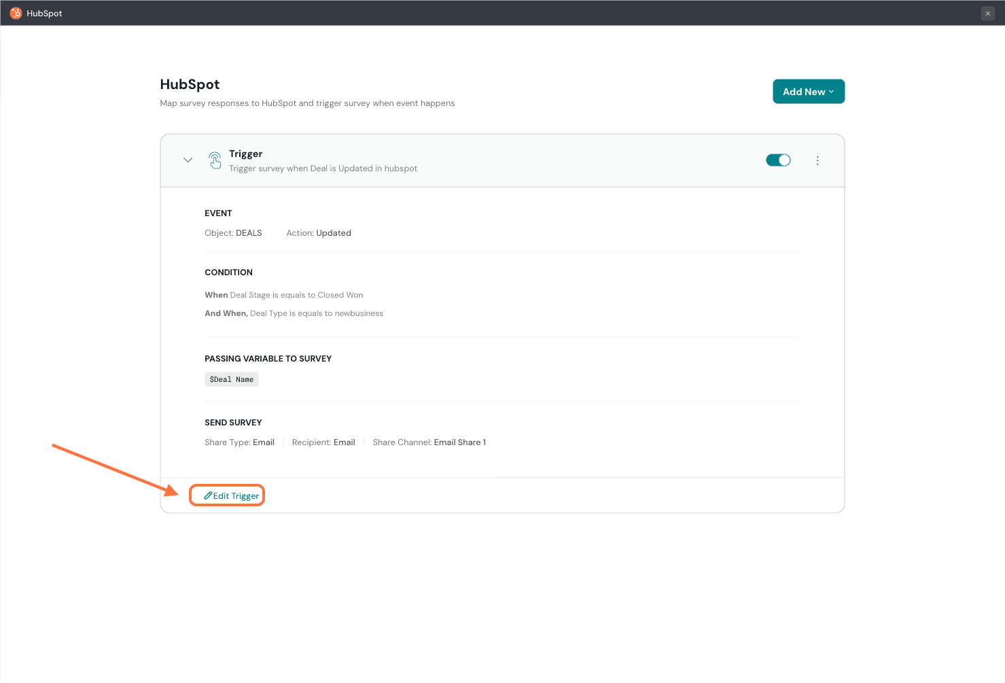1005x683 pixels.
Task: Collapse the Trigger card with chevron
Action: pos(188,160)
